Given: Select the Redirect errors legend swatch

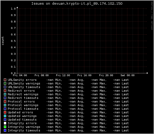Looking at the screenshot, I should click(x=5, y=91).
